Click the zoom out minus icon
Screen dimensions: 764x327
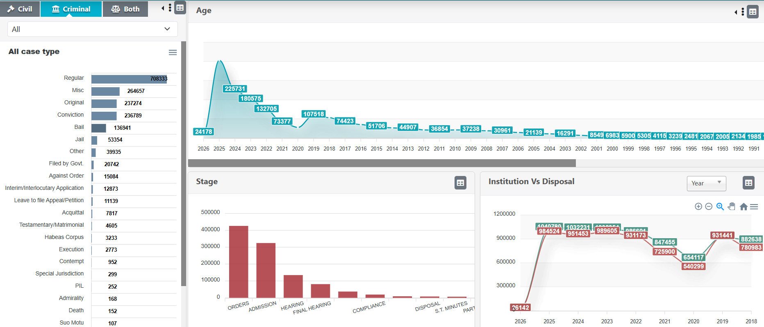[709, 207]
